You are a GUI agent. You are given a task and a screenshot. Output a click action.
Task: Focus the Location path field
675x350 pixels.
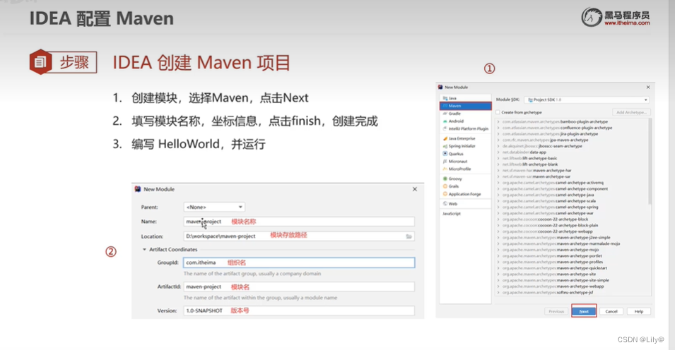(299, 236)
